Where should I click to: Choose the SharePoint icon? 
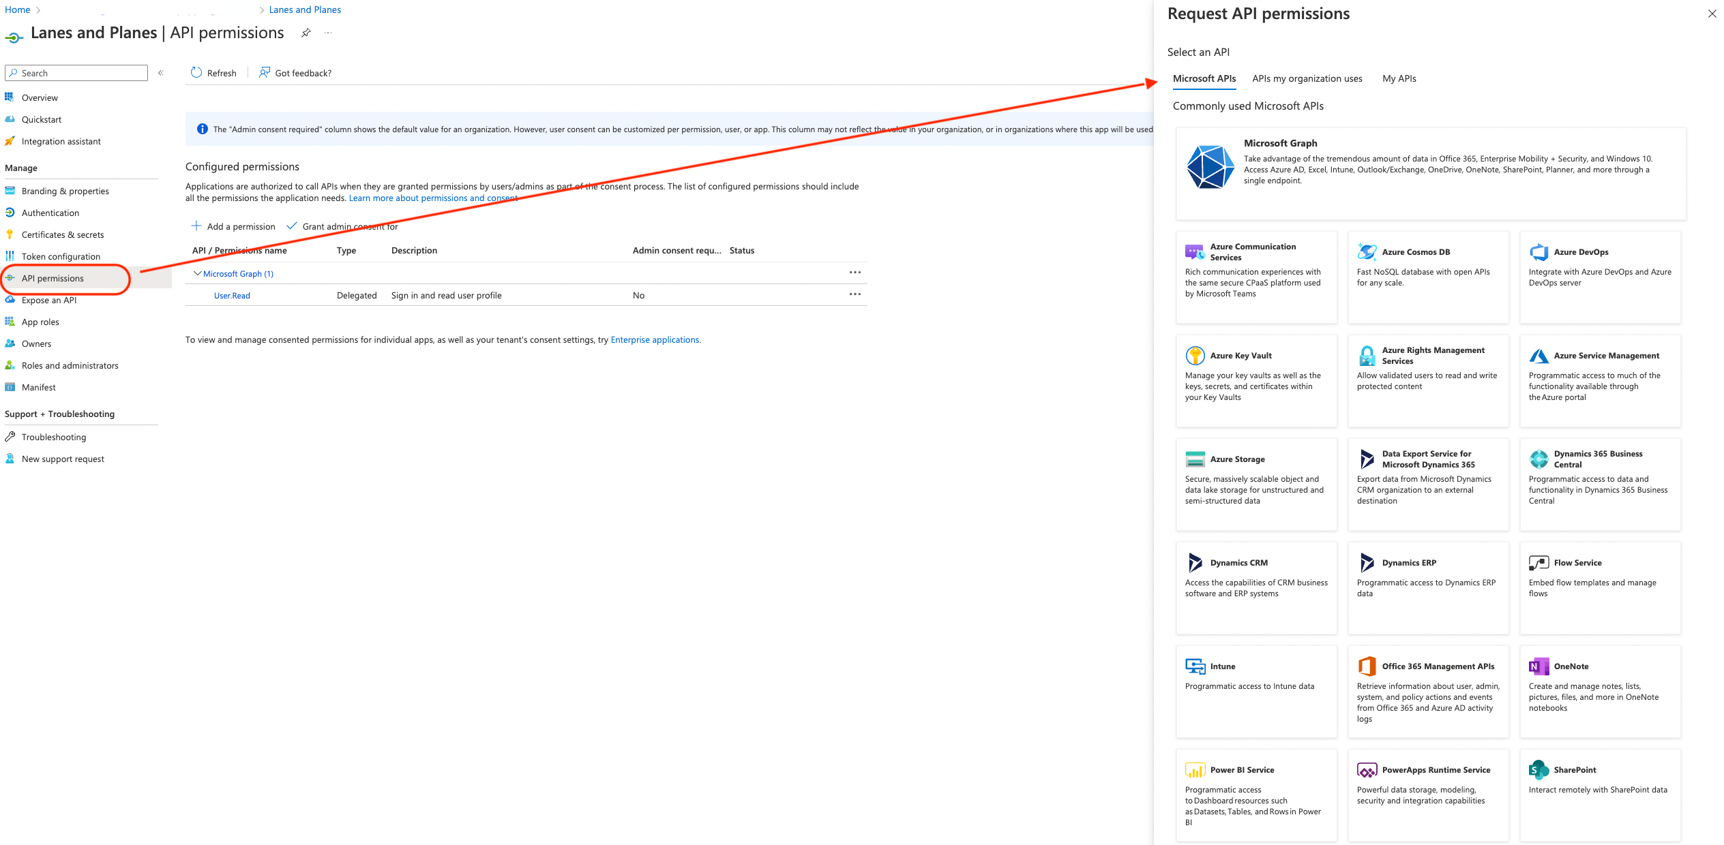point(1539,770)
